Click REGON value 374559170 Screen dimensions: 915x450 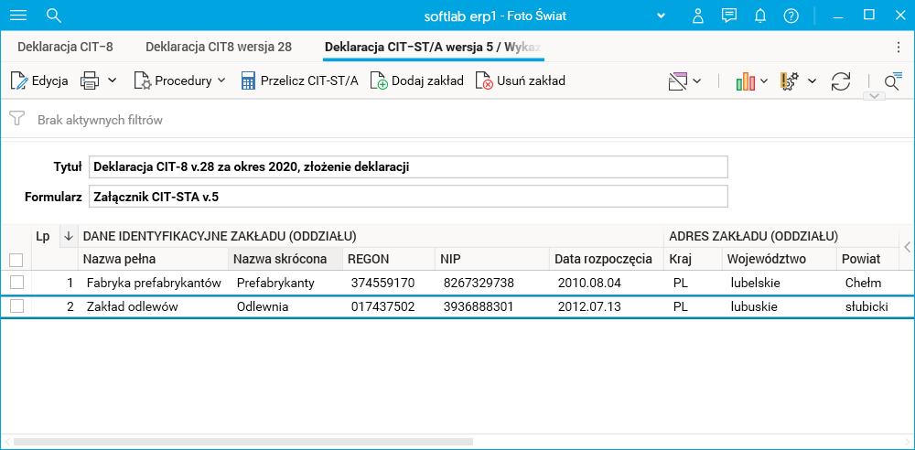(382, 283)
